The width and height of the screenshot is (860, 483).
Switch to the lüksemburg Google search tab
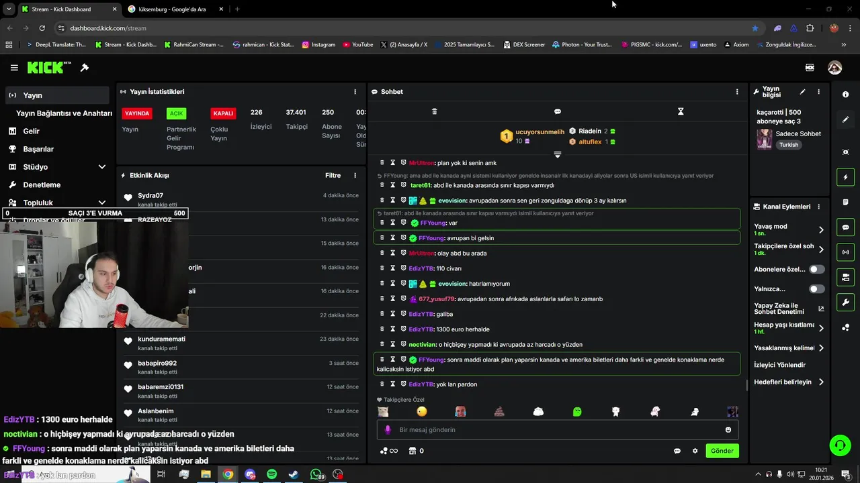[175, 9]
